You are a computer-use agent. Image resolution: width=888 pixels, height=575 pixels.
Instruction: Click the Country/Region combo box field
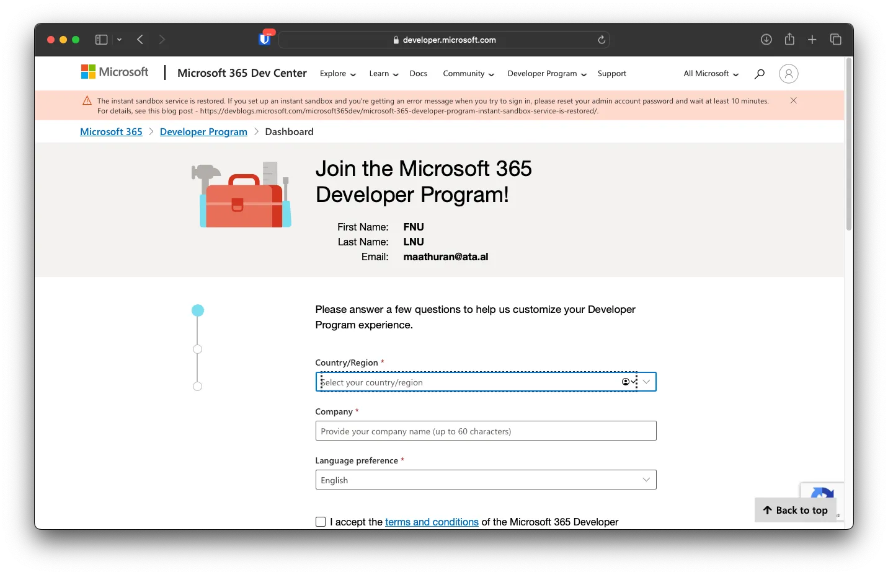[x=486, y=382]
